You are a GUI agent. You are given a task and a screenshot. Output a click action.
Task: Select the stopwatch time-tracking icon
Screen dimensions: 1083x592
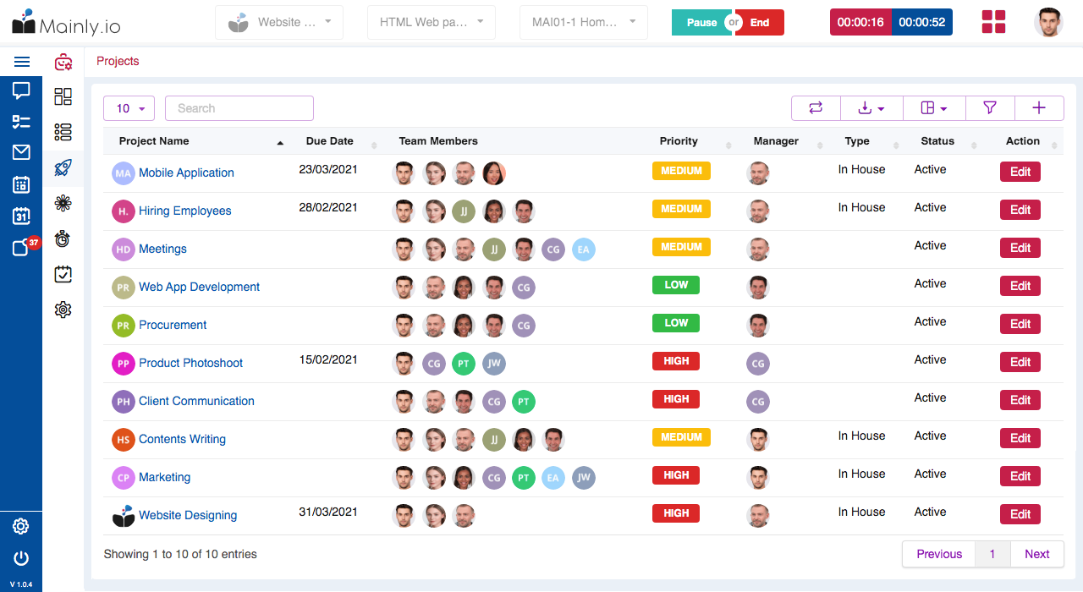pos(63,238)
